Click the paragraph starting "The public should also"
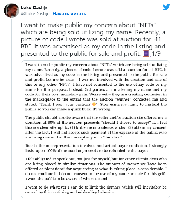Viewport: 174px width, 200px height. [x=96, y=127]
